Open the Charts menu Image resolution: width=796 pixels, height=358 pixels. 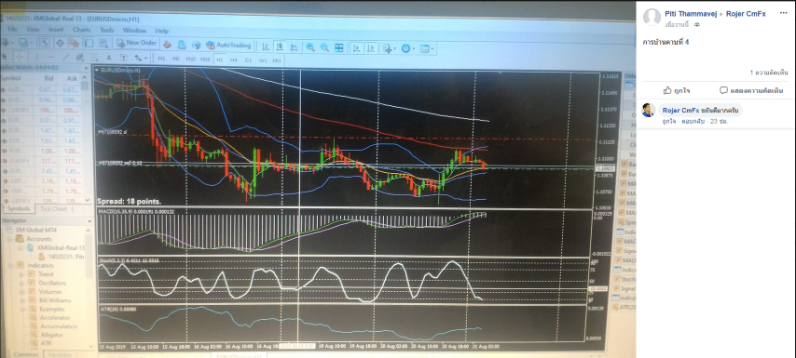(81, 31)
